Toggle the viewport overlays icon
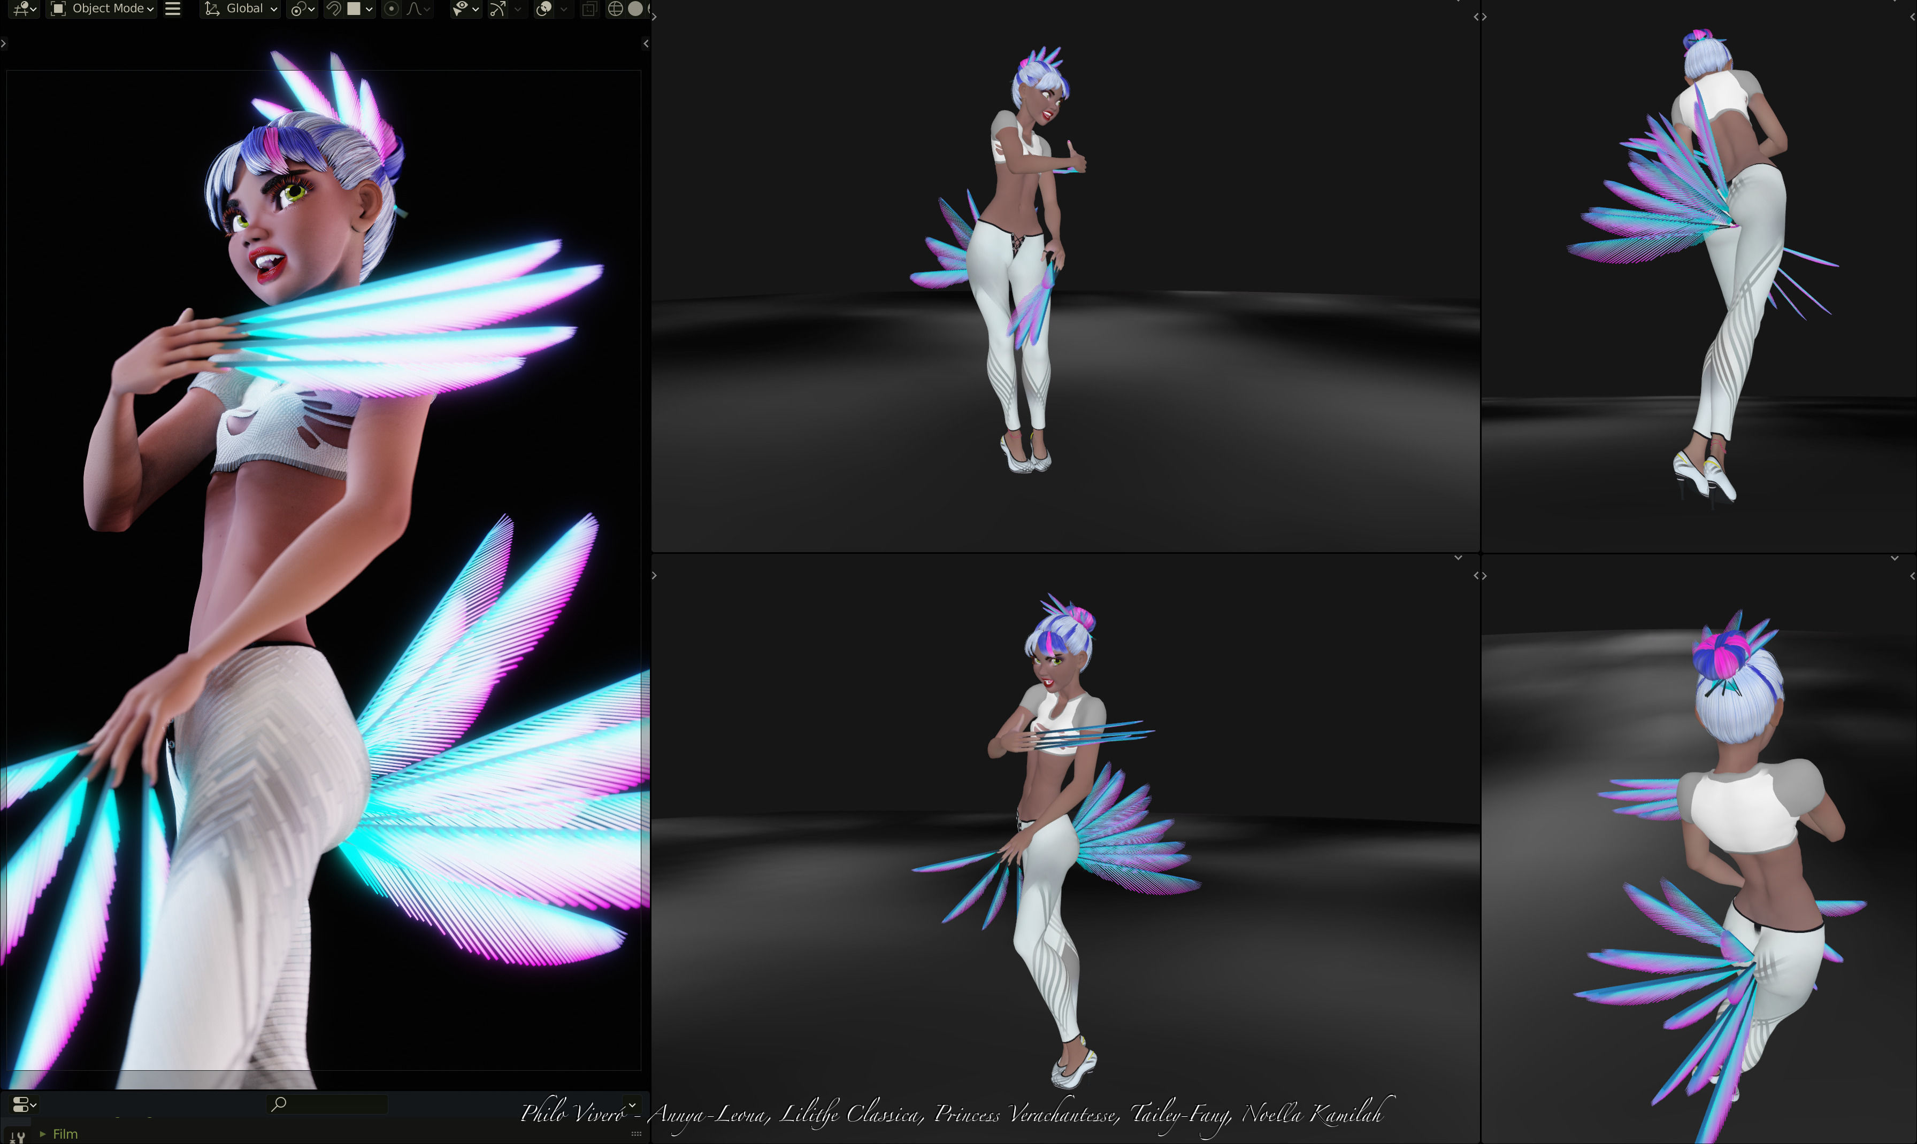 coord(543,9)
